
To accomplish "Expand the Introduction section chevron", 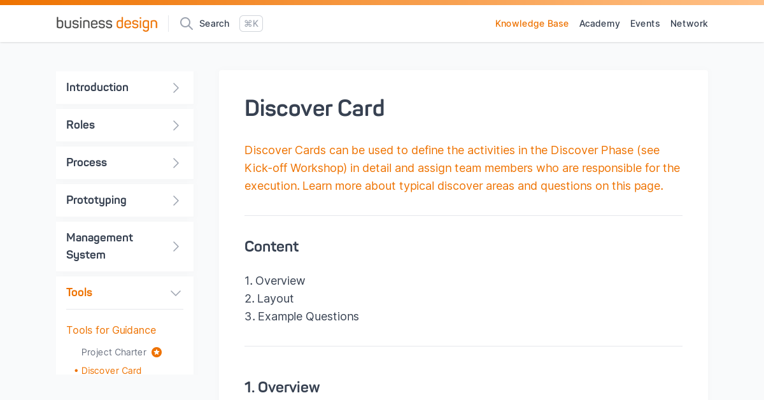I will [176, 88].
